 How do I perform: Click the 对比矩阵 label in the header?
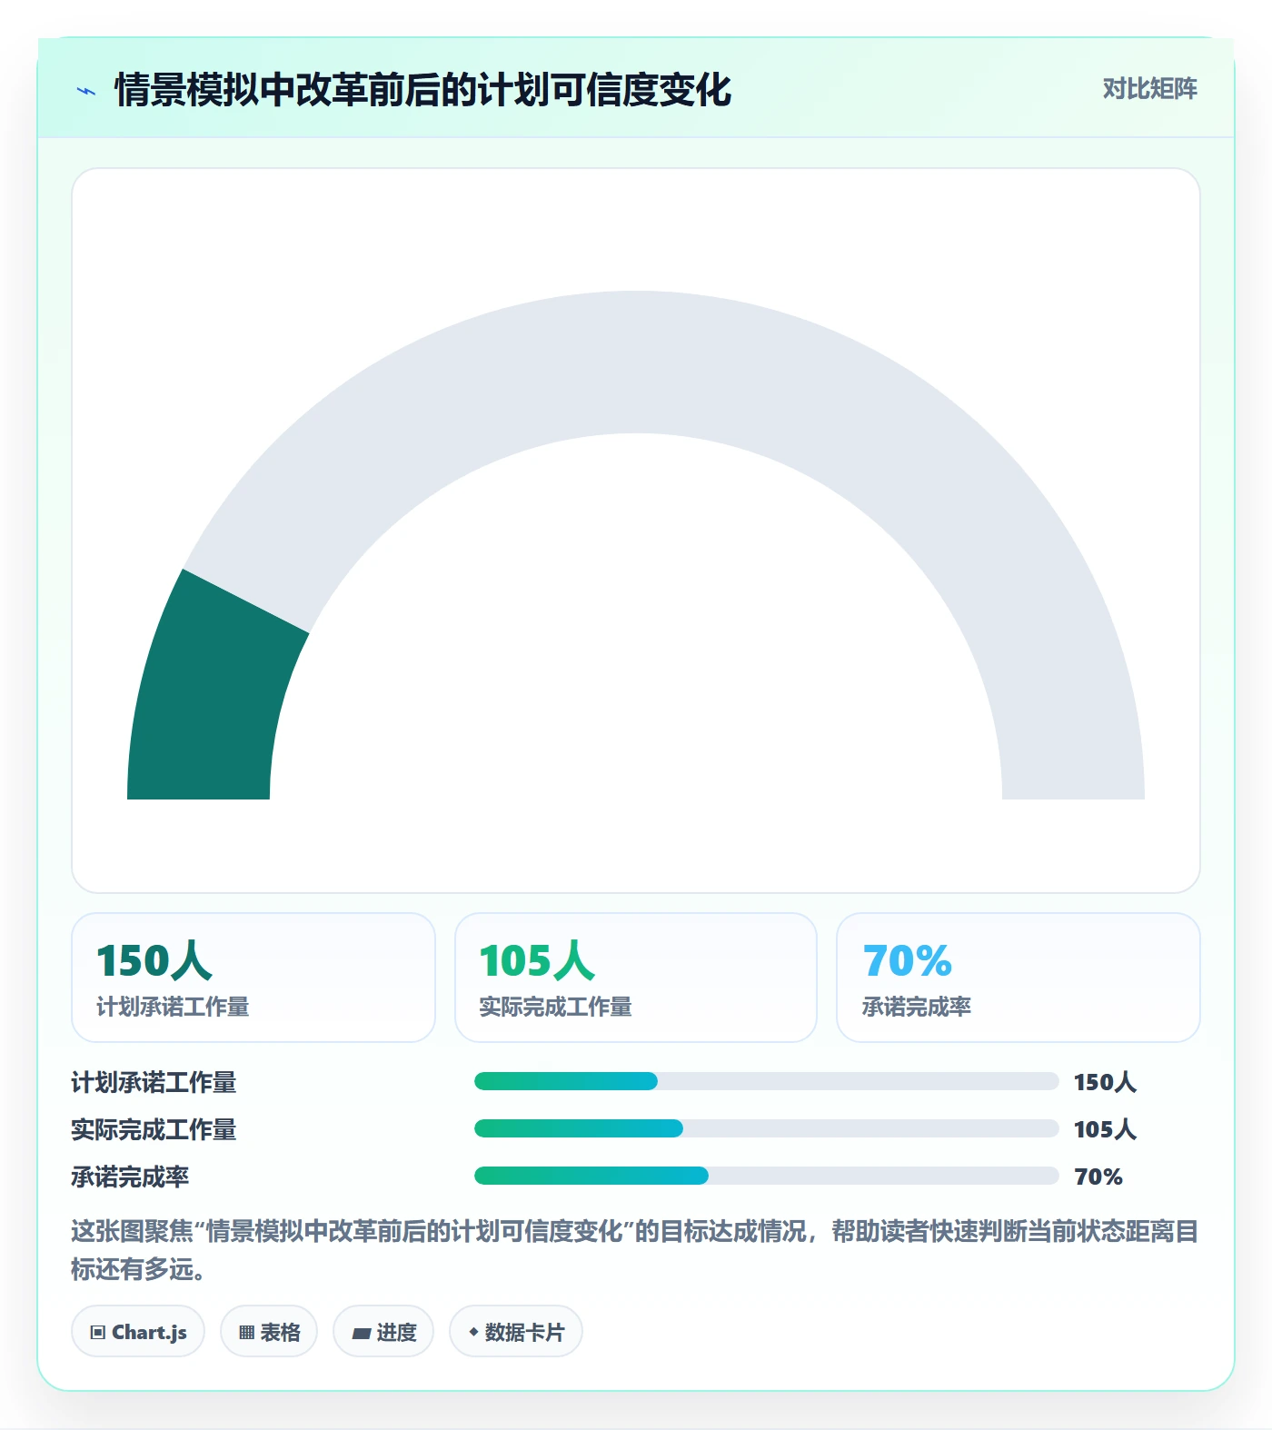coord(1149,89)
